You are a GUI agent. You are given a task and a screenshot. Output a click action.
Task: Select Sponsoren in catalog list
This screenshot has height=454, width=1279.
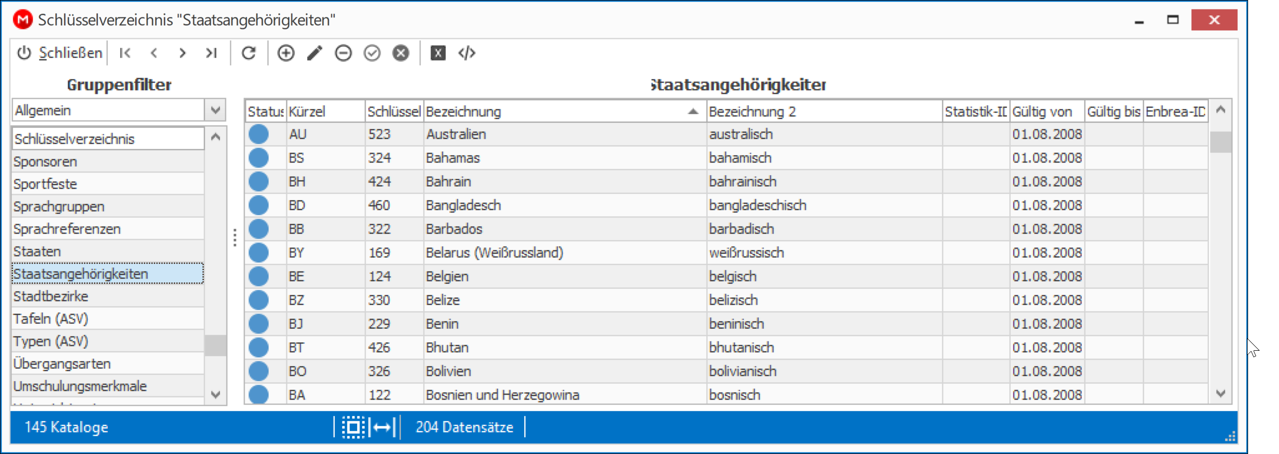pos(108,162)
